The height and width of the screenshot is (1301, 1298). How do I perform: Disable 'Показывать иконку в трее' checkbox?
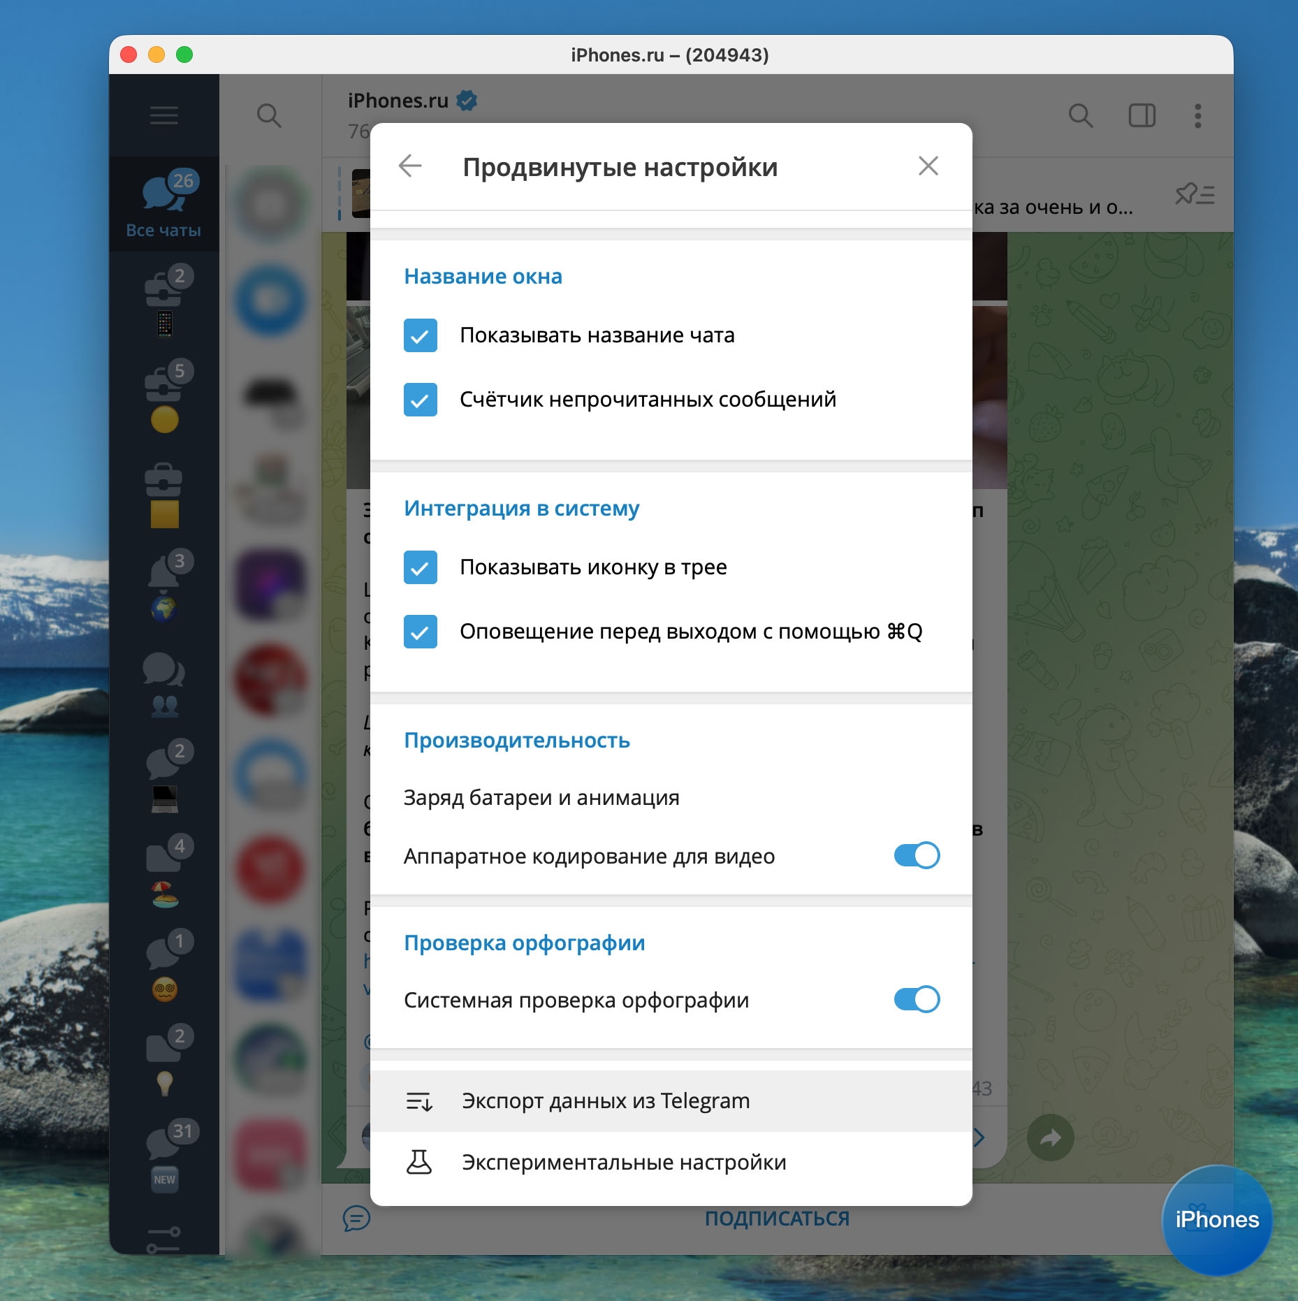tap(421, 567)
